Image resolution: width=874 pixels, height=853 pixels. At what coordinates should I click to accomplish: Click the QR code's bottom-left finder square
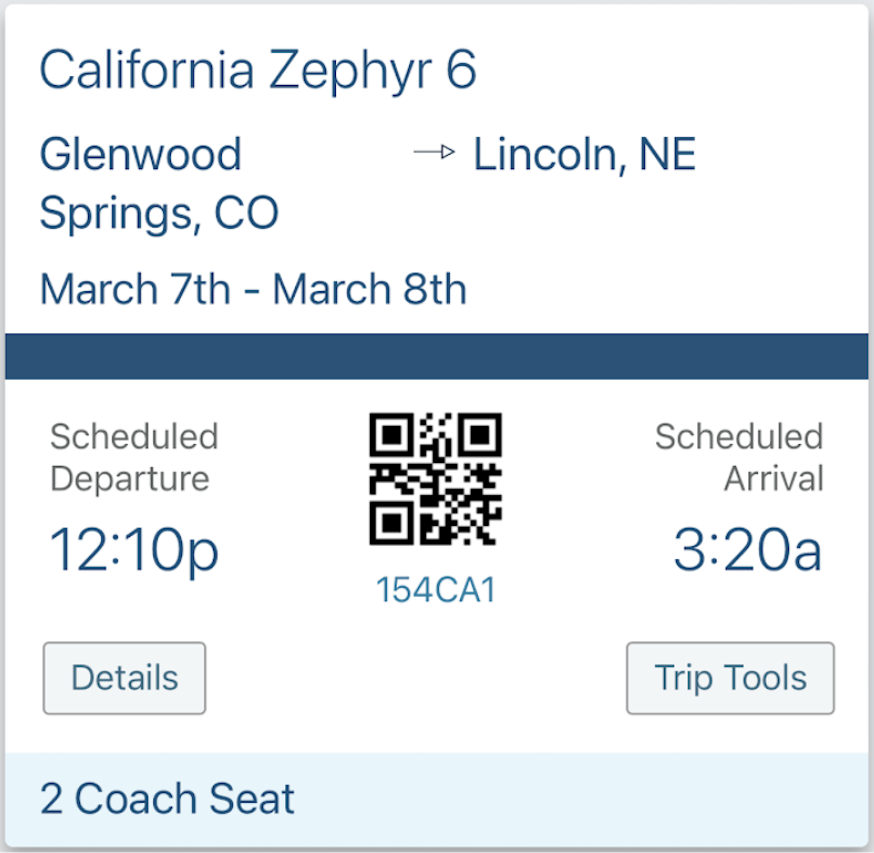tap(392, 523)
